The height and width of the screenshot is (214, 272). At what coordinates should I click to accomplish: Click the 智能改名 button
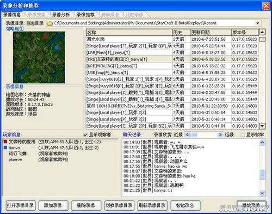coord(186,205)
